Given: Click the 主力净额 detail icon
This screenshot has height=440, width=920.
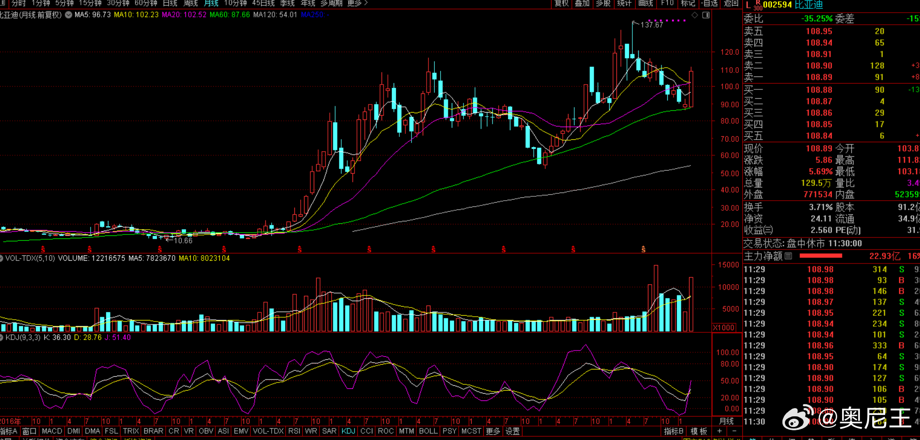Looking at the screenshot, I should pos(788,256).
